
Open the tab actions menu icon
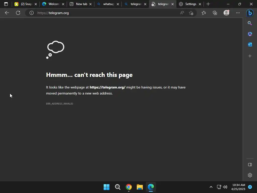pos(6,4)
